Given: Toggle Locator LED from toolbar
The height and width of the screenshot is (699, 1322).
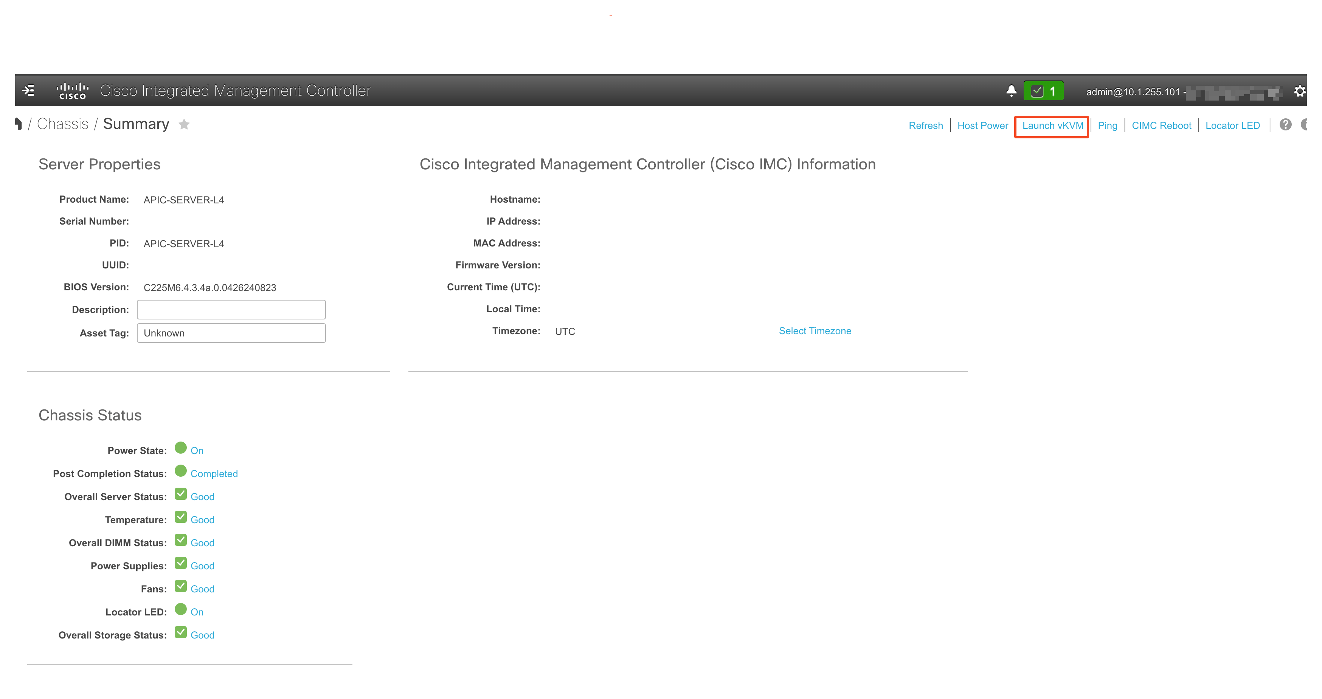Looking at the screenshot, I should coord(1232,125).
